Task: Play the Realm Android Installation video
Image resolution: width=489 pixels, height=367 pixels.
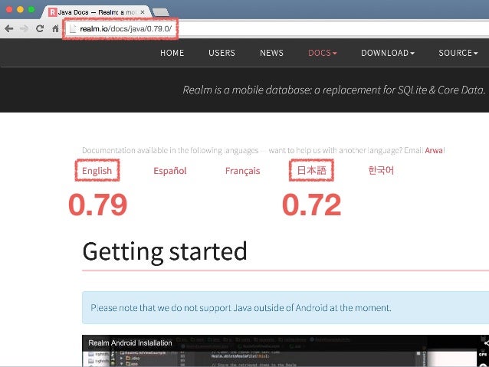Action: tap(285, 351)
